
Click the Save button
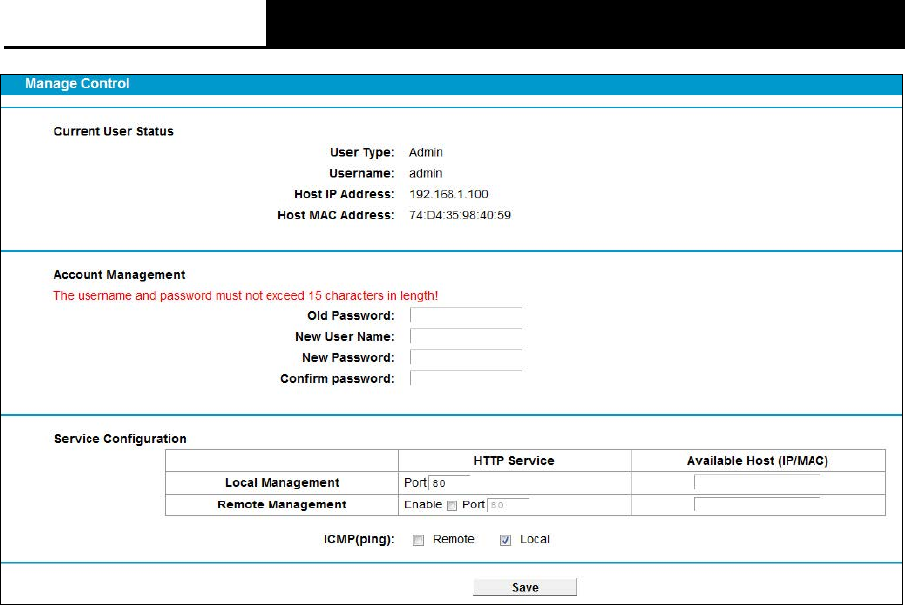[525, 587]
